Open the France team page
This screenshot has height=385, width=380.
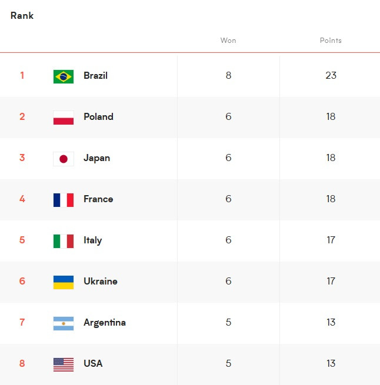tap(98, 199)
